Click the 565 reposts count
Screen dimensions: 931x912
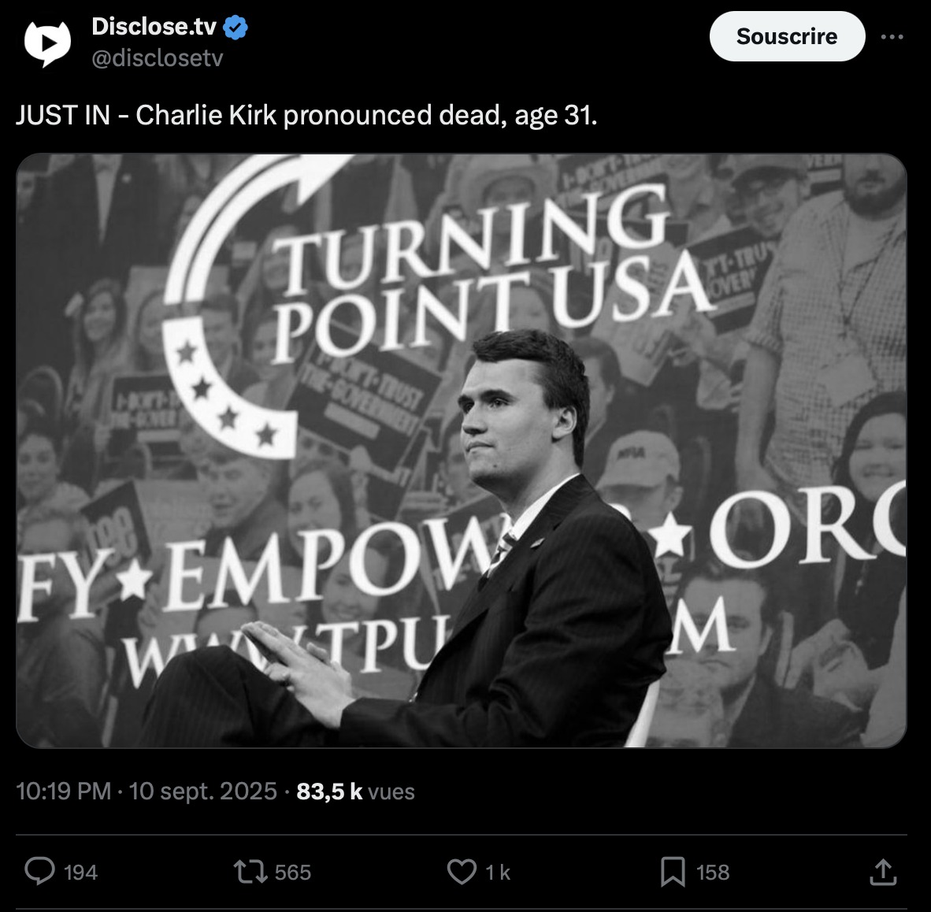tap(293, 873)
